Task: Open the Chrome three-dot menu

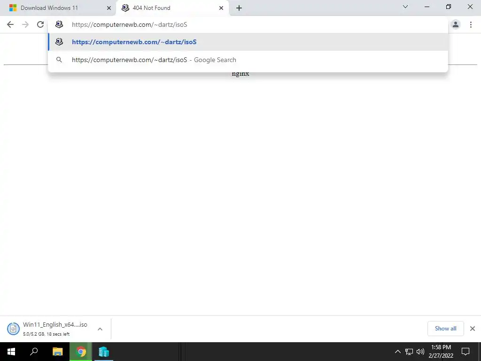Action: point(471,24)
